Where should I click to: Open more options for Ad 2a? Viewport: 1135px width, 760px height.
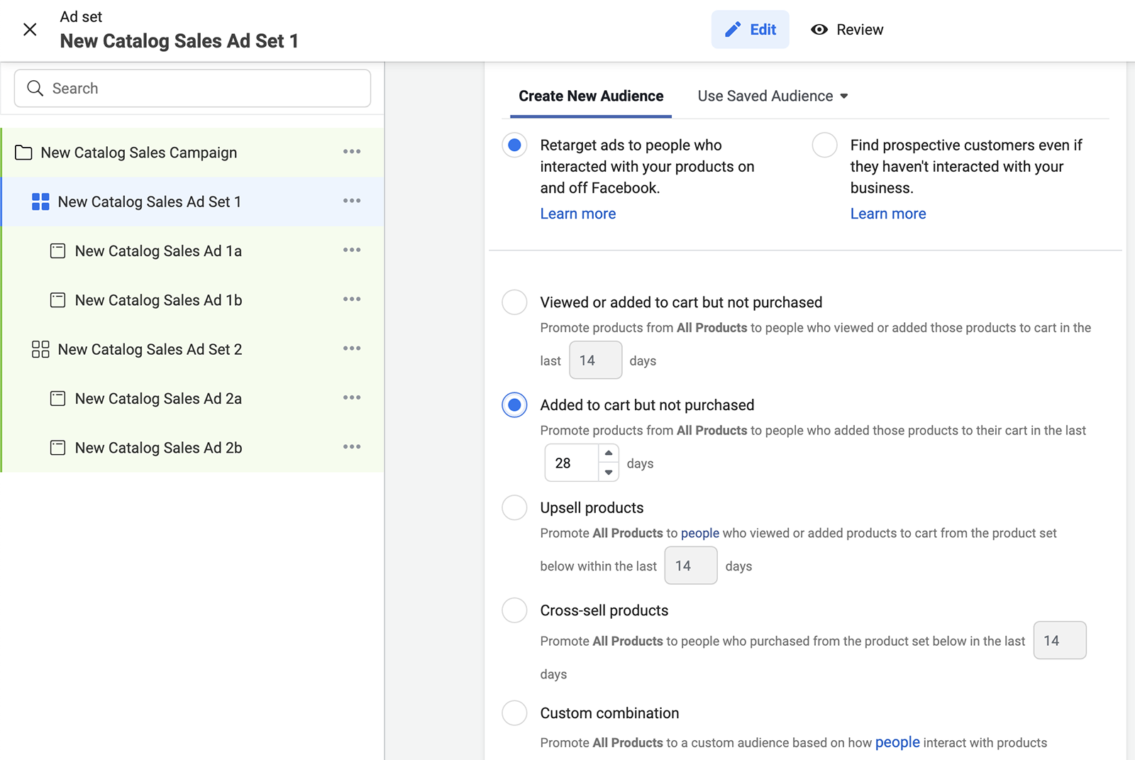point(352,397)
